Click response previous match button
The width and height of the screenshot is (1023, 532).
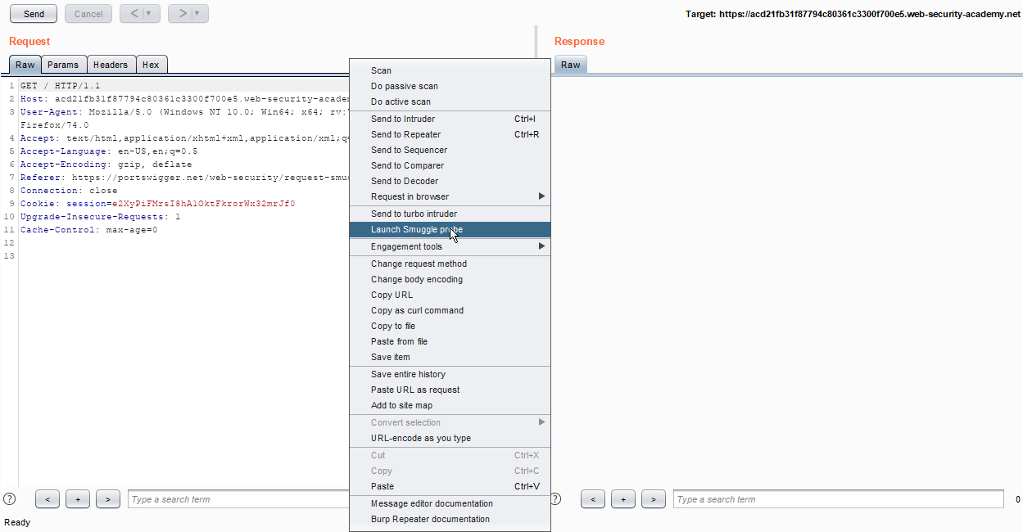coord(593,499)
